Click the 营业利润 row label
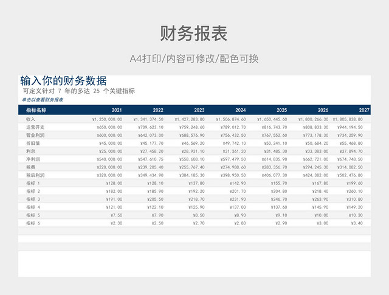 point(35,135)
